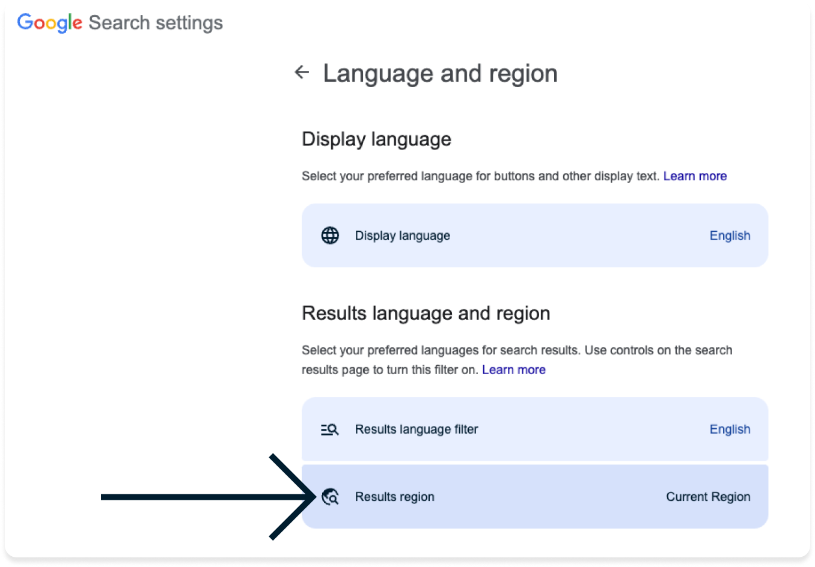Viewport: 815px width, 567px height.
Task: Open the Results region row
Action: point(535,497)
